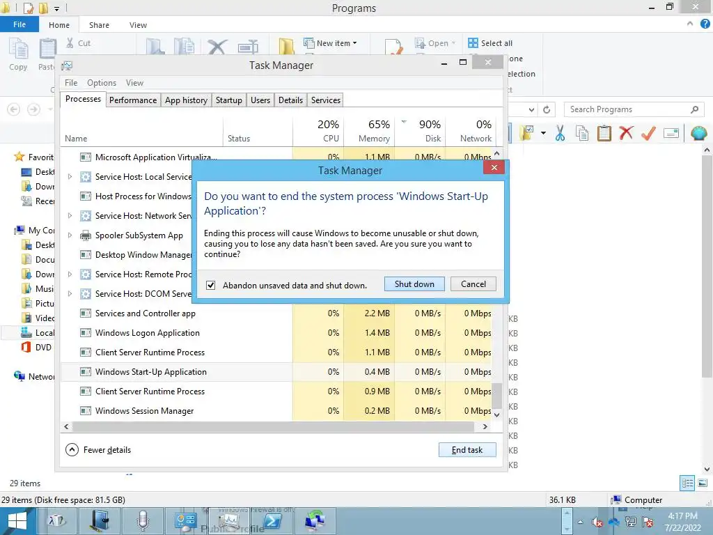Click the muted speaker tray icon

(x=597, y=522)
